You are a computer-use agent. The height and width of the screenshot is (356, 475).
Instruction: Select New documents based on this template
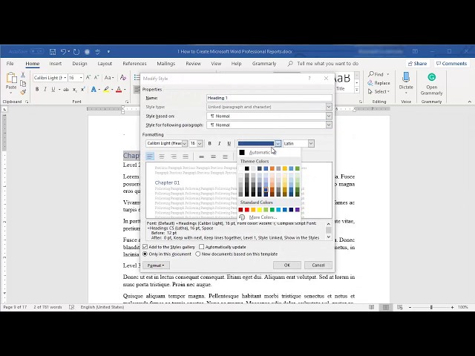point(198,254)
